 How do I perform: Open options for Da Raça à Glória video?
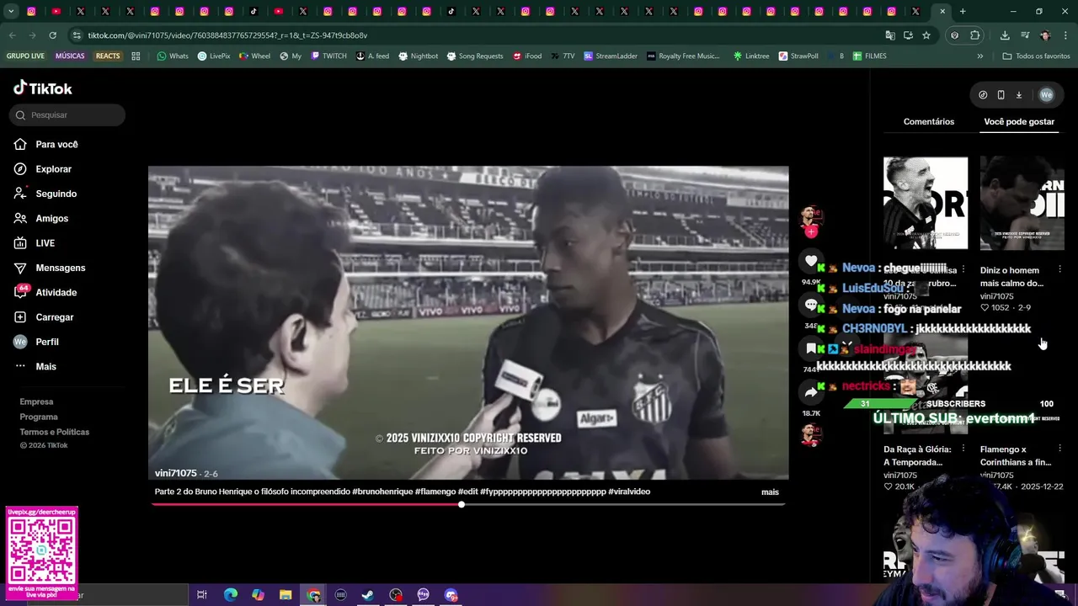[963, 449]
